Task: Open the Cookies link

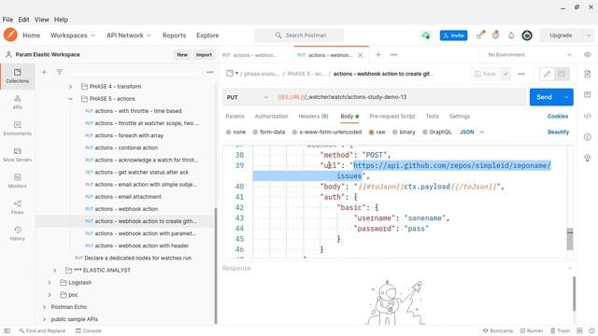Action: click(558, 116)
